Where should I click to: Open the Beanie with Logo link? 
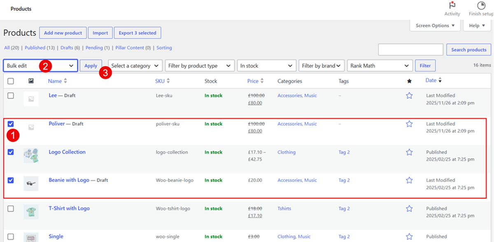(69, 180)
